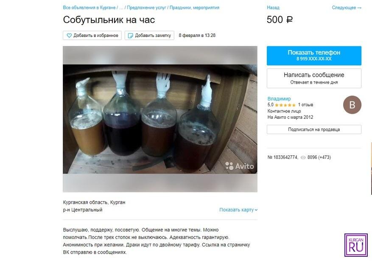Open Праздники, мероприятия breadcrumb category
The image size is (372, 261).
coord(194,8)
